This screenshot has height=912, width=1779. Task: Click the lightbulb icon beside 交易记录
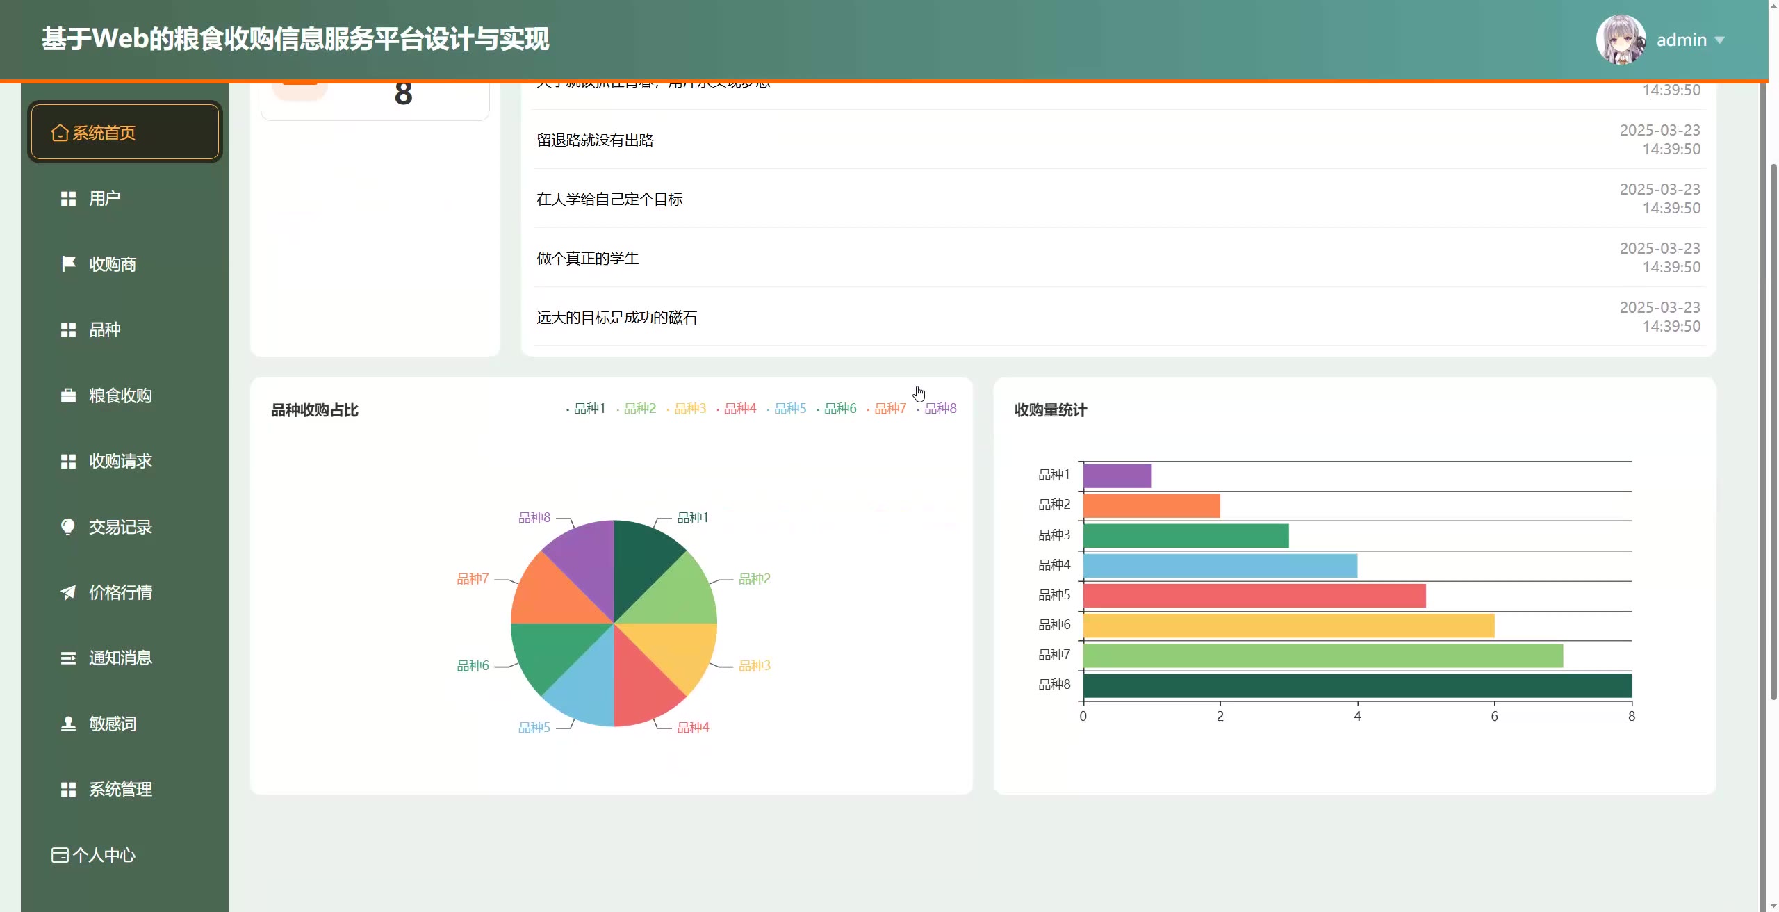point(68,527)
